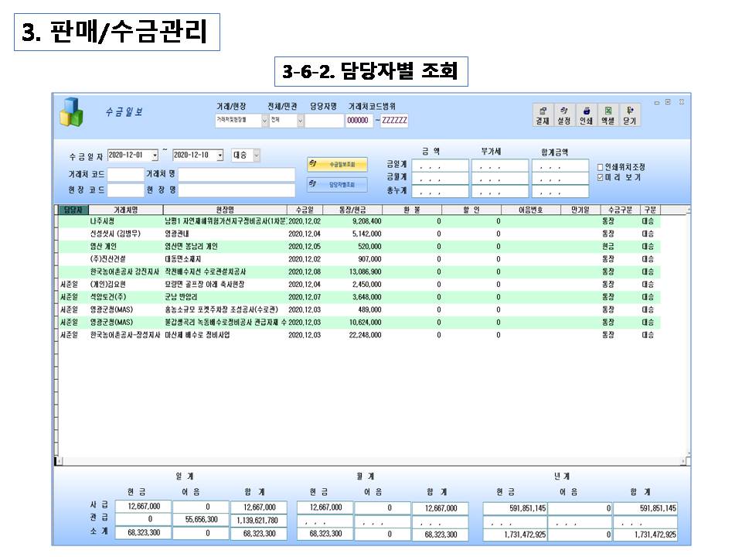
Task: Select the 신성상사 (김병무) row
Action: [359, 234]
